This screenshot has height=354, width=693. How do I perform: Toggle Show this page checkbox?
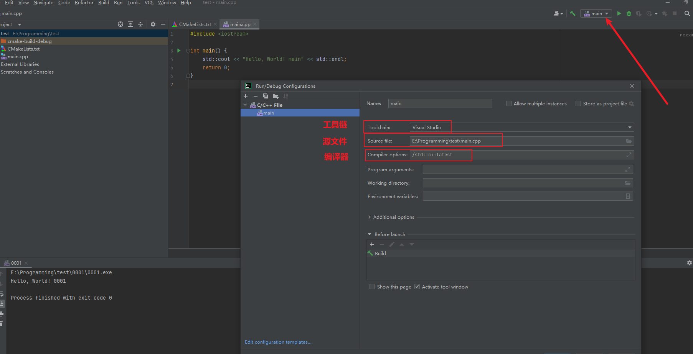point(372,287)
